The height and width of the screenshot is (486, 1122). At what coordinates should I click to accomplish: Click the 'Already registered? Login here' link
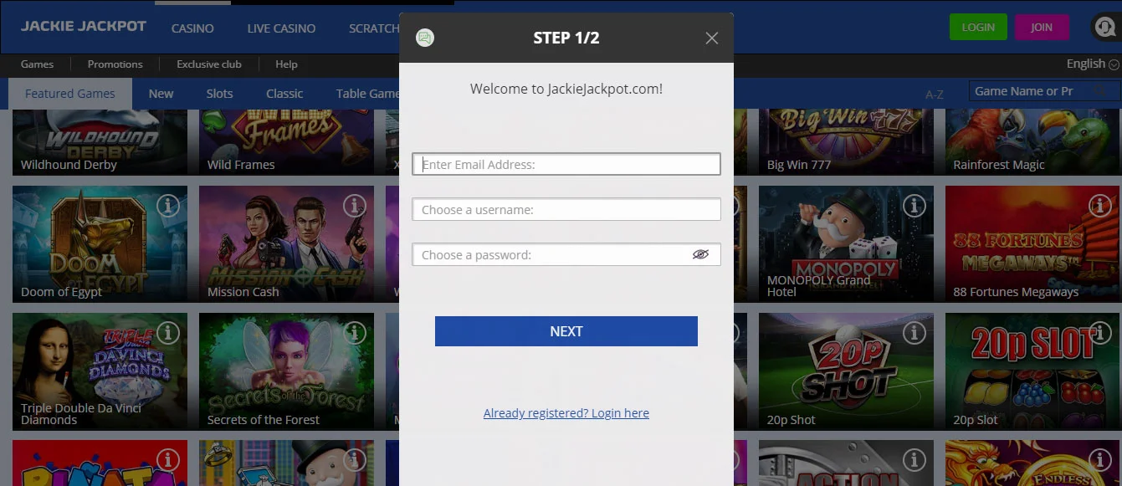click(566, 412)
